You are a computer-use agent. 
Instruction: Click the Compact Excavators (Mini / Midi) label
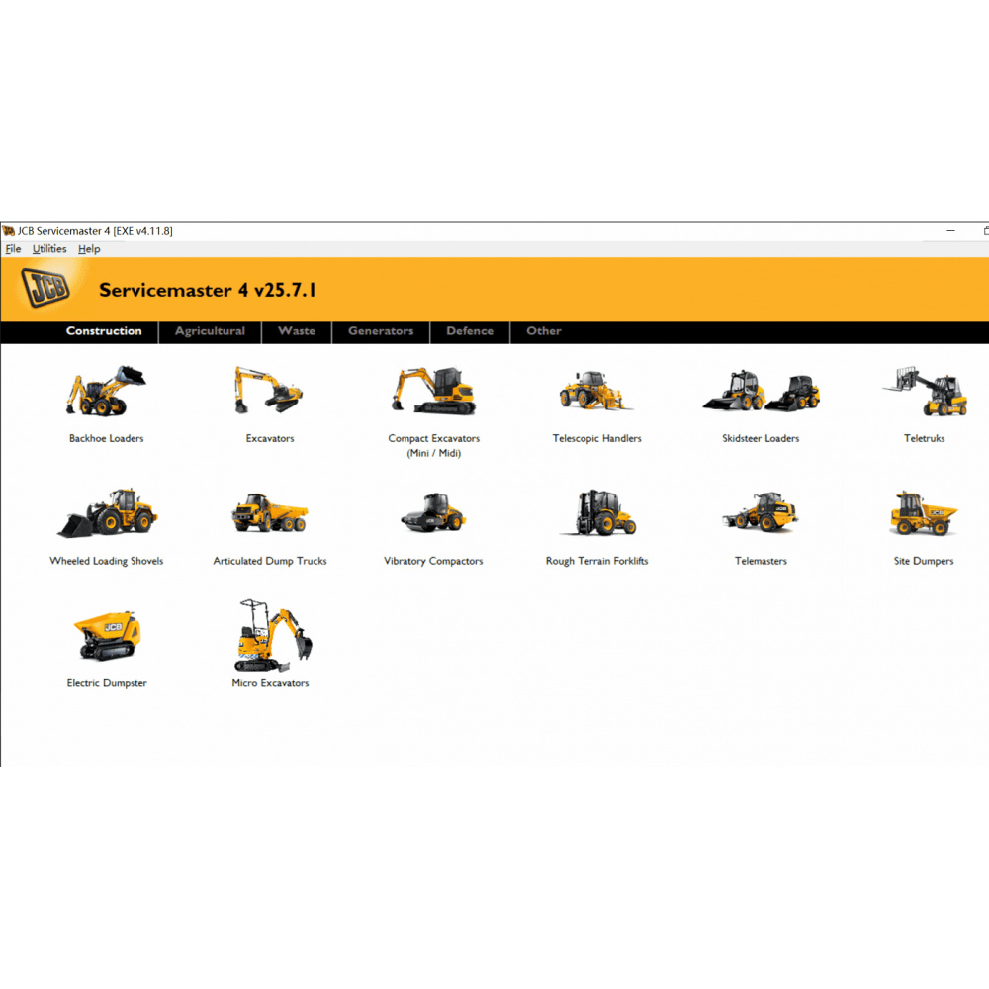(x=434, y=446)
